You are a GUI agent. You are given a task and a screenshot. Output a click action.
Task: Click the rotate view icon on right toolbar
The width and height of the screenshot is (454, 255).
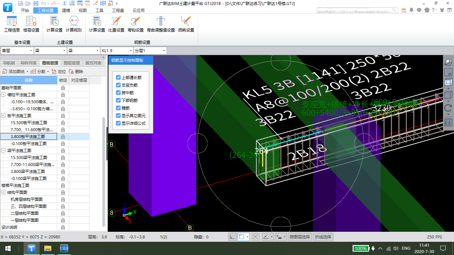[448, 108]
